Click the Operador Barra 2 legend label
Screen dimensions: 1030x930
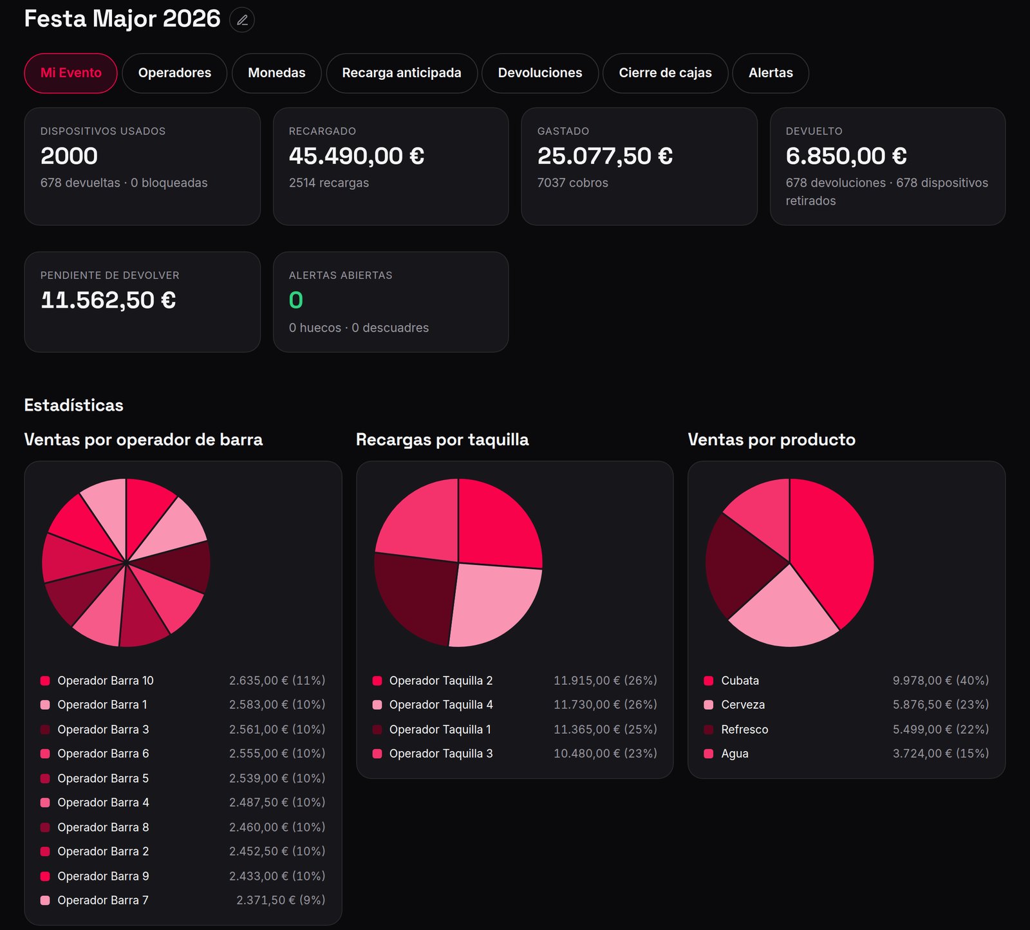coord(103,851)
